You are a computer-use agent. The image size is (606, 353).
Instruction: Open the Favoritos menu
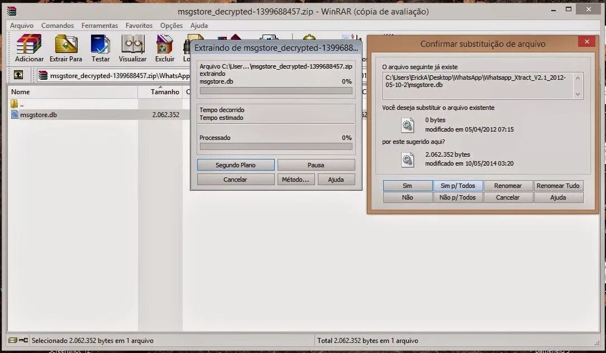(x=139, y=26)
